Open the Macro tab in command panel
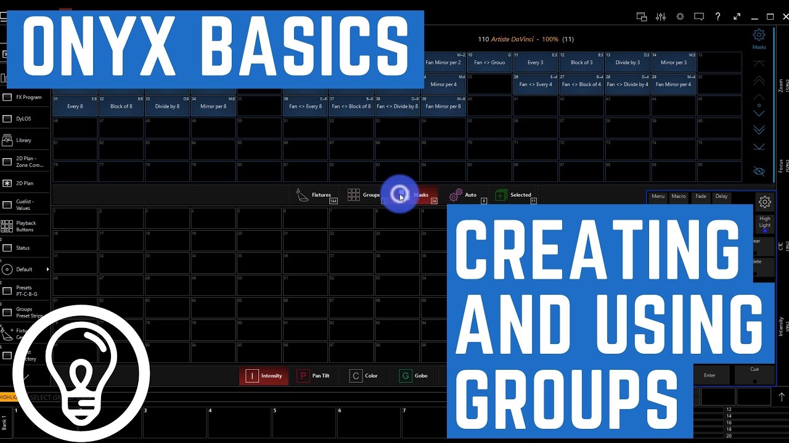The height and width of the screenshot is (443, 789). [x=679, y=197]
